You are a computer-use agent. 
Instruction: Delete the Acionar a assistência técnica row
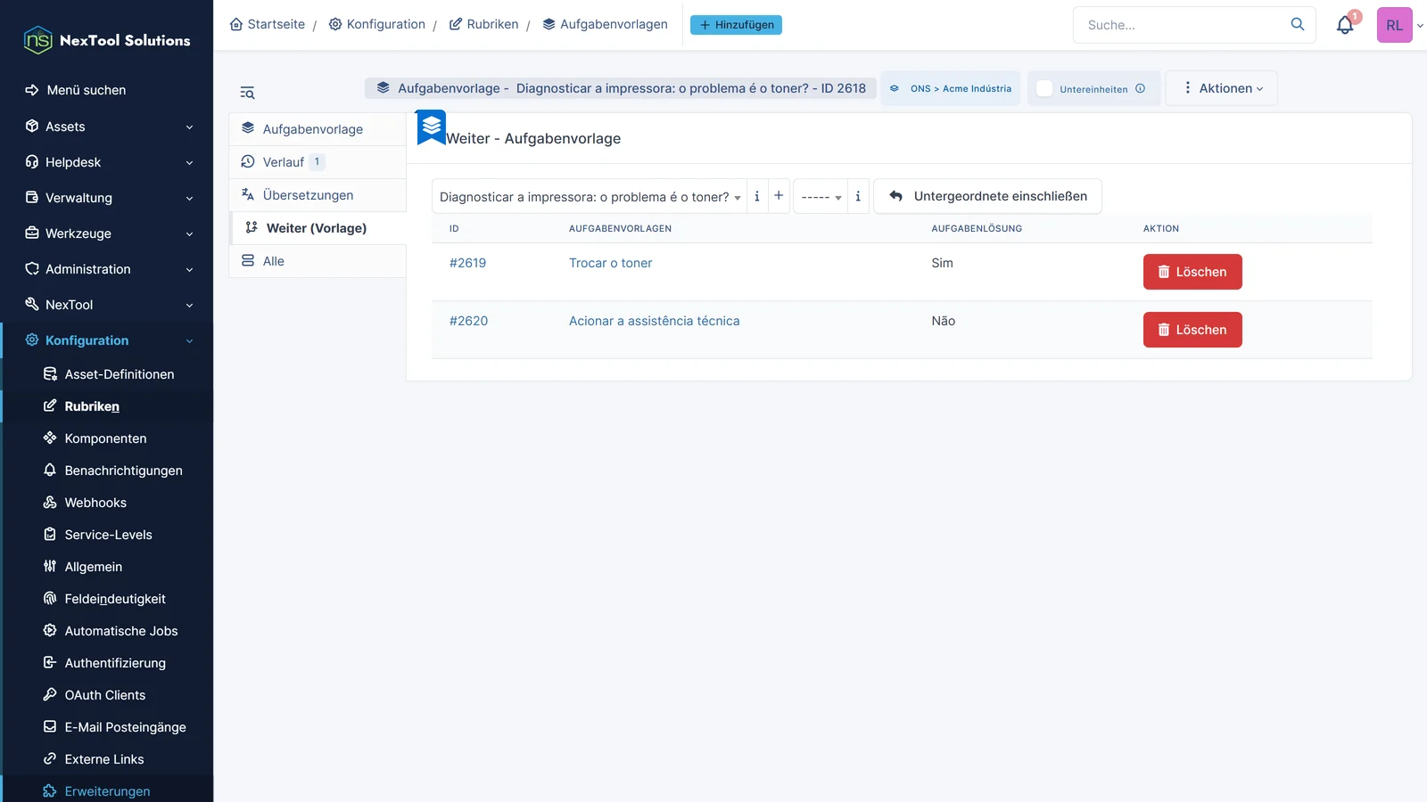pyautogui.click(x=1192, y=330)
